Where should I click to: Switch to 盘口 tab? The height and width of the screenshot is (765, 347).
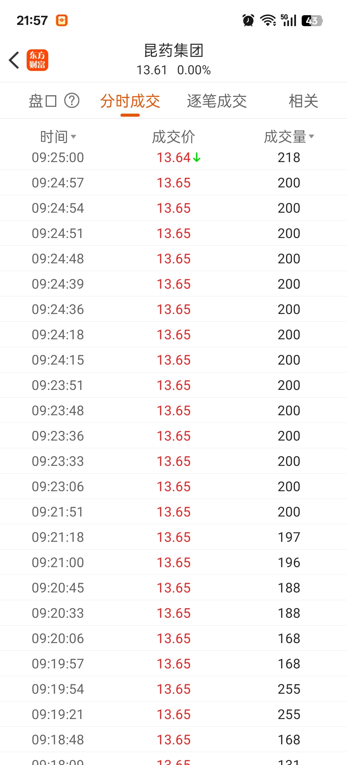pyautogui.click(x=43, y=101)
